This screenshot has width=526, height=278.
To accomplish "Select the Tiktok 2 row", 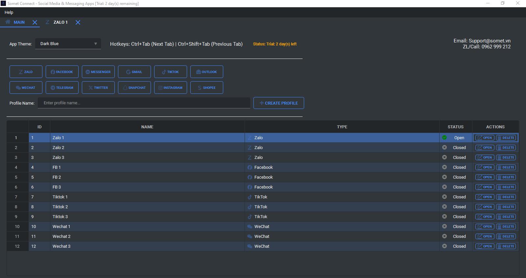I will (147, 207).
